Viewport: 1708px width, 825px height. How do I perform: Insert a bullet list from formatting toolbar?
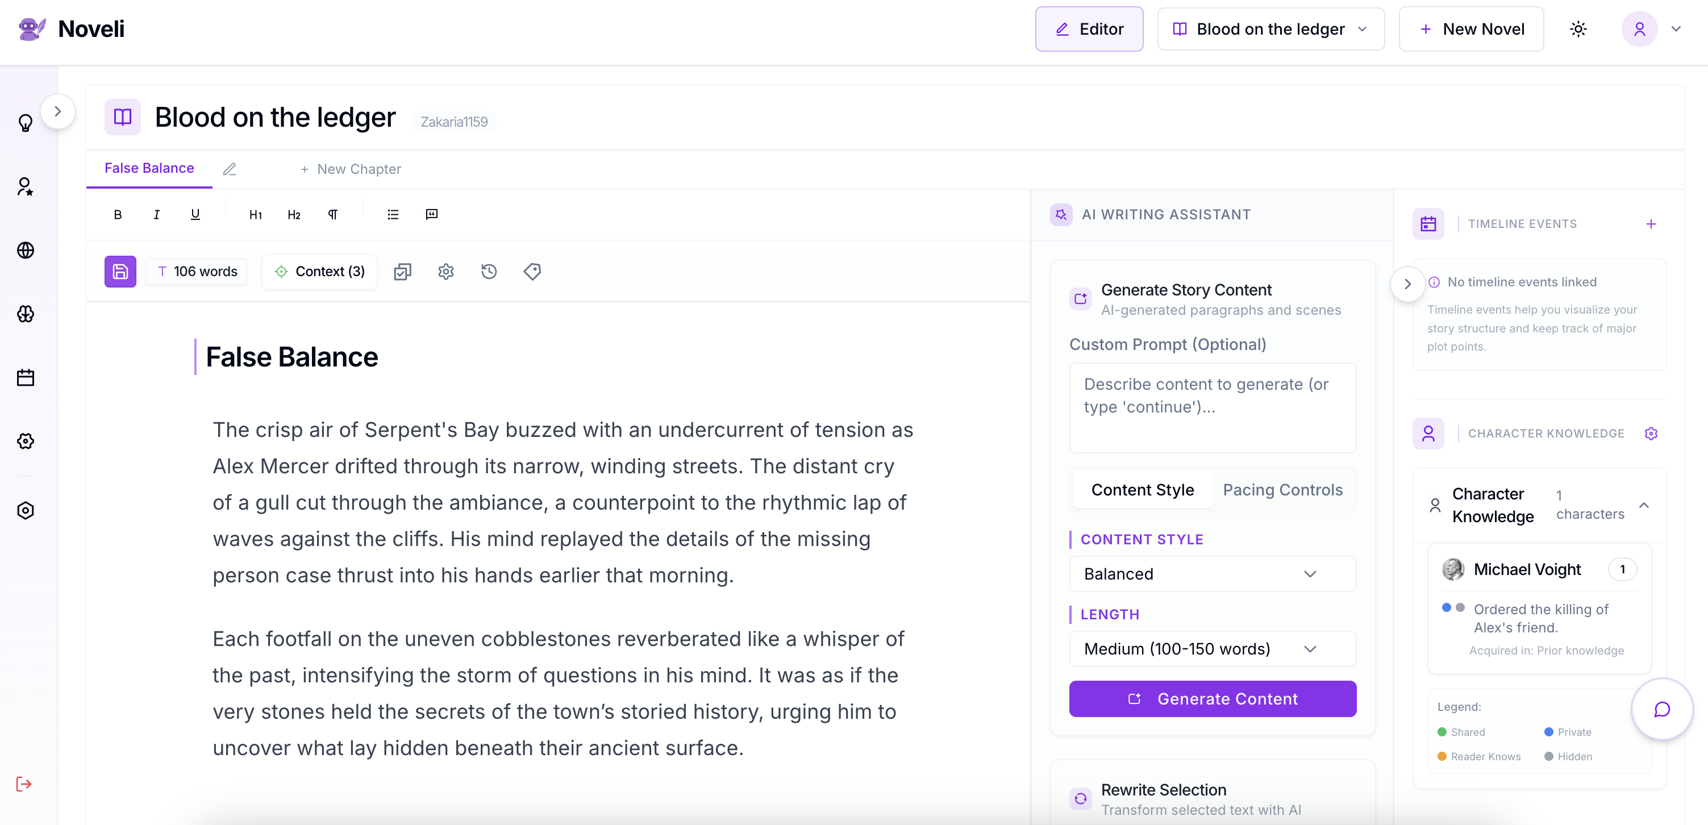point(393,214)
